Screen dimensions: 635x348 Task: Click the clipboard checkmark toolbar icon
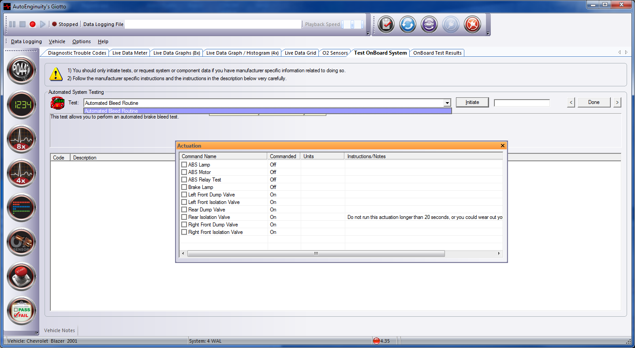pos(386,25)
